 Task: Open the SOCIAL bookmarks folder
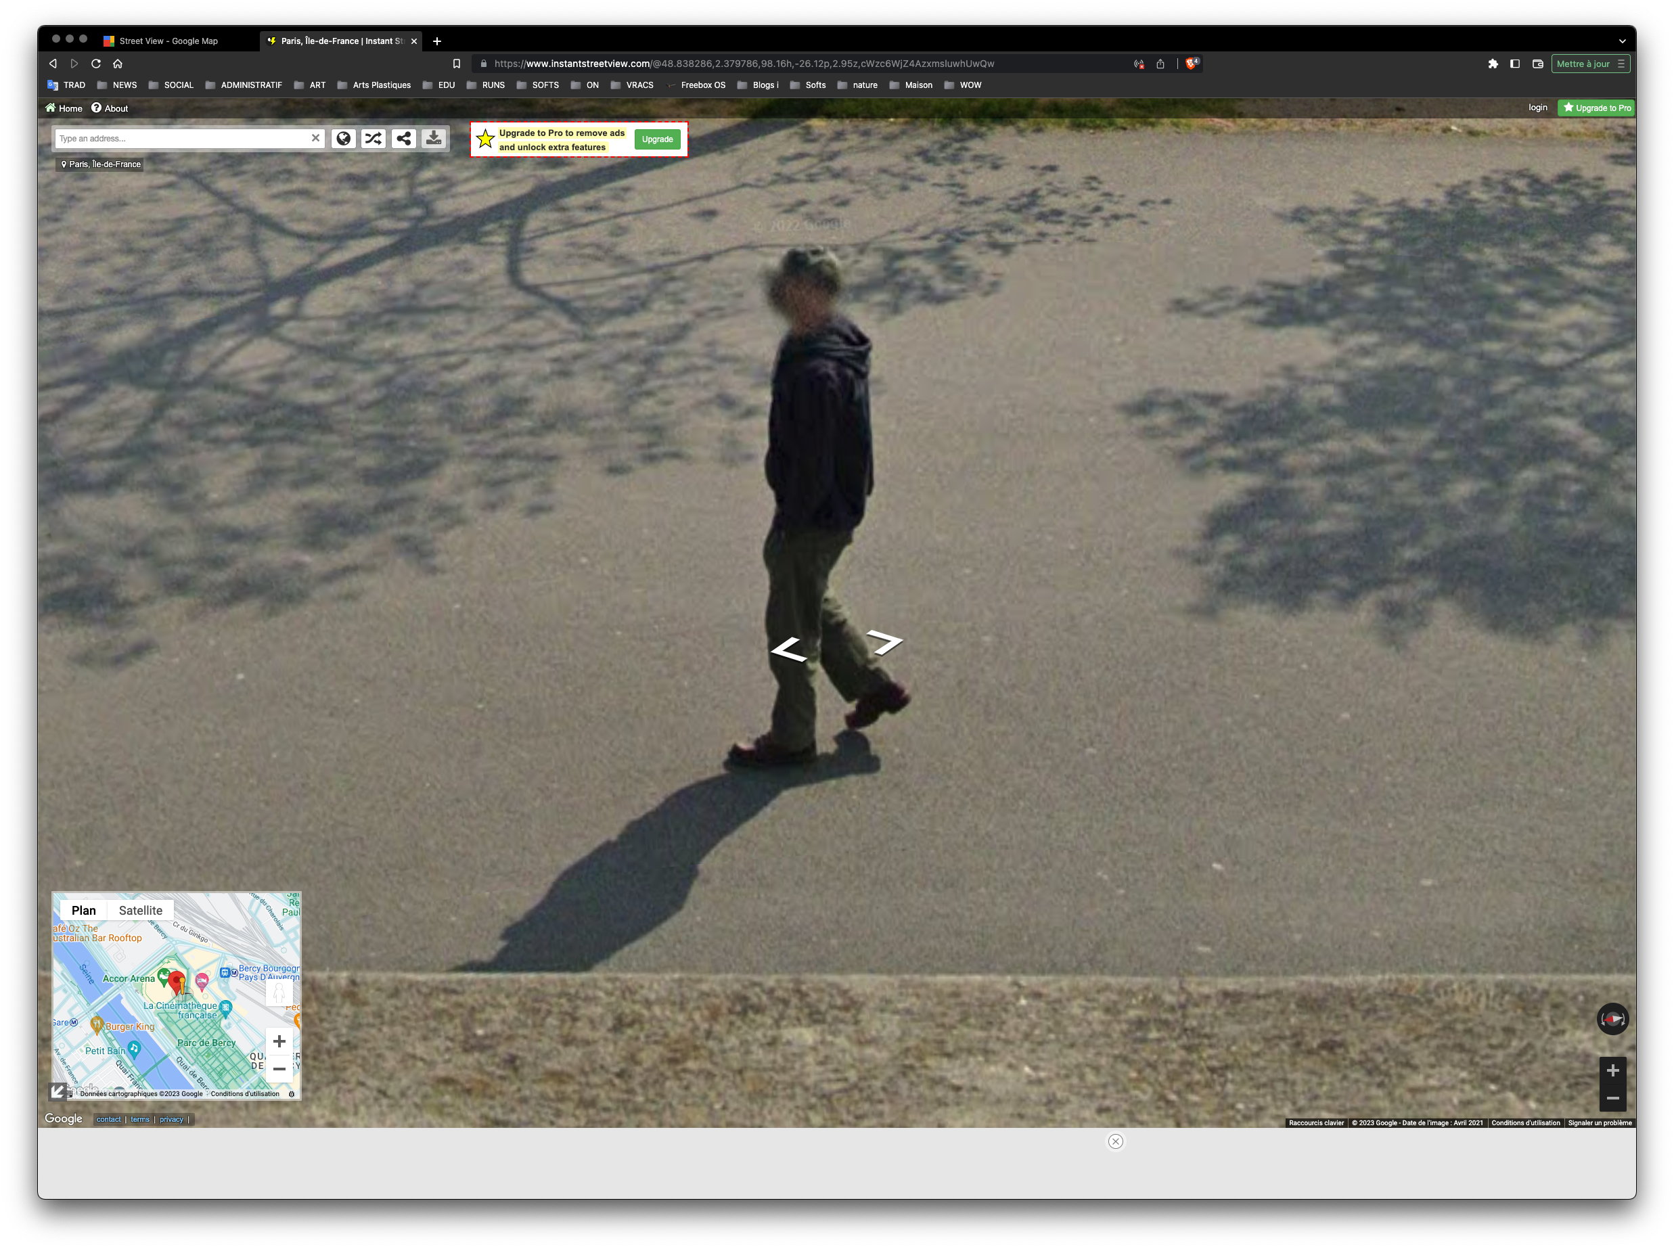click(x=171, y=85)
